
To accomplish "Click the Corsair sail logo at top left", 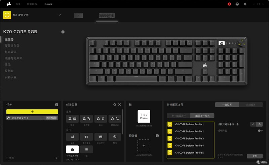I will pos(9,4).
